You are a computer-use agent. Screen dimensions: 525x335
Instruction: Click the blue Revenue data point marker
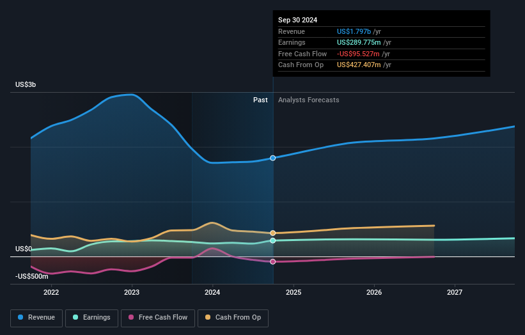pos(273,158)
